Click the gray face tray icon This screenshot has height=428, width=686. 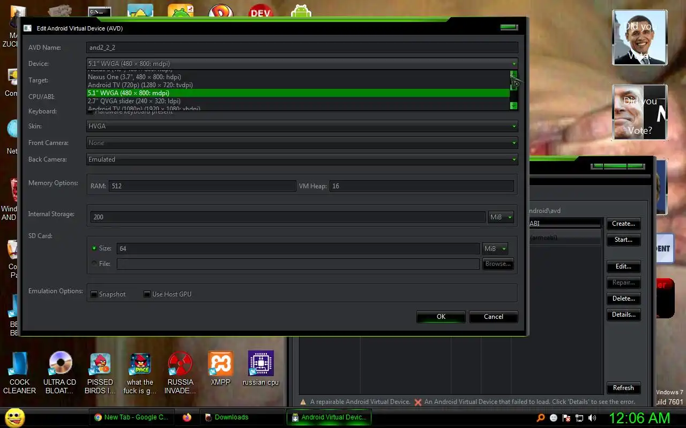554,418
